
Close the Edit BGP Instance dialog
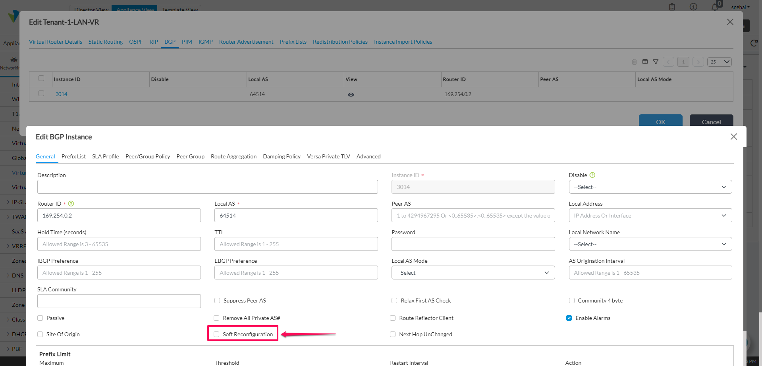click(x=733, y=137)
